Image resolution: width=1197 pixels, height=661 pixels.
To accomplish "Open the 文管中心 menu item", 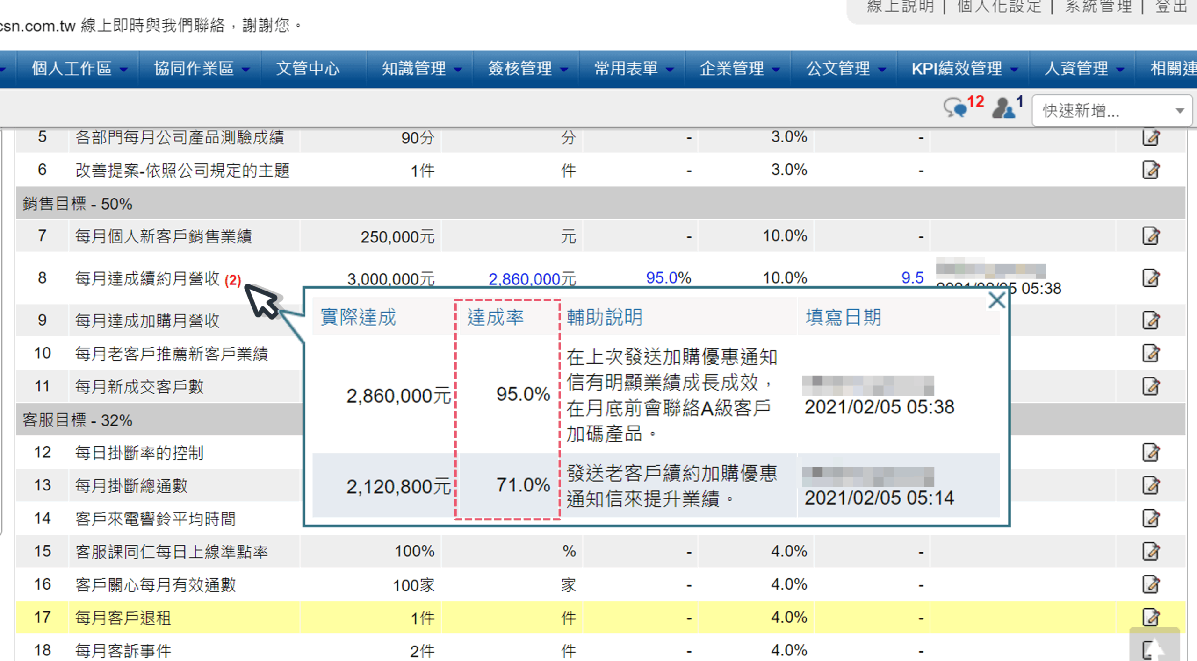I will click(x=307, y=69).
